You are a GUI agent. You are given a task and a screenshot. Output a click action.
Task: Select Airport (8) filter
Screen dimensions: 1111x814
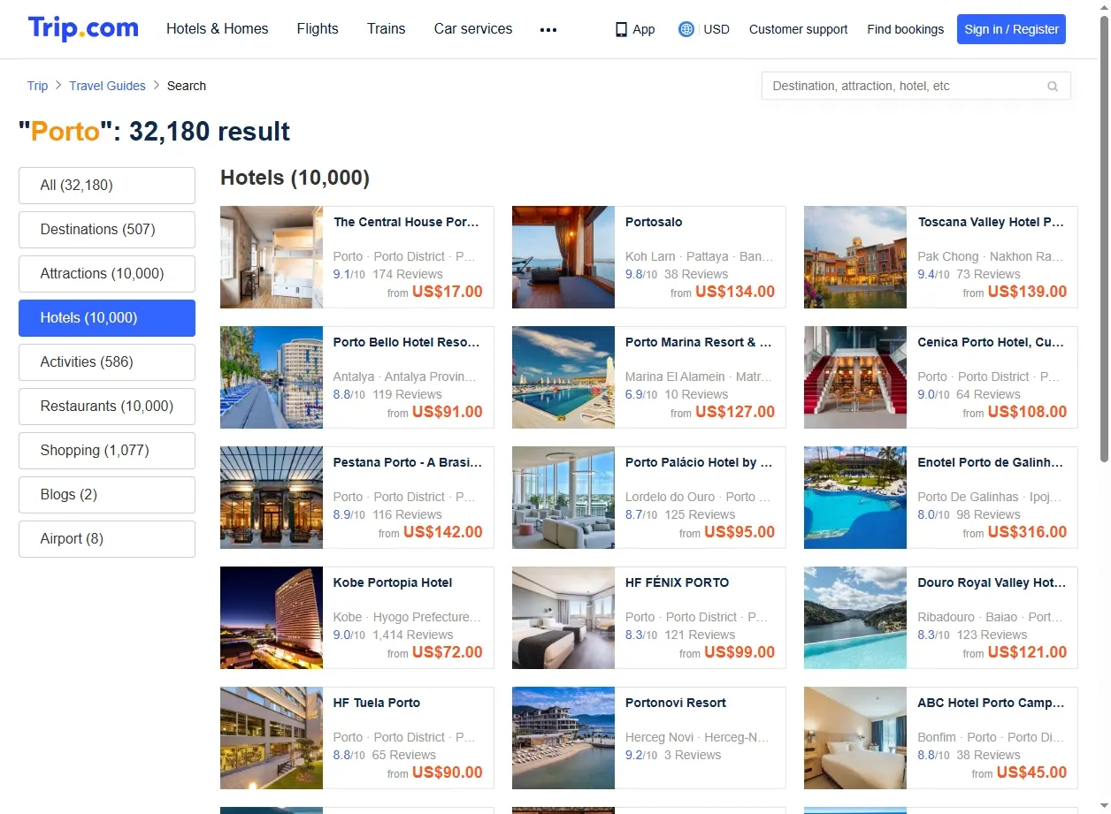point(107,539)
